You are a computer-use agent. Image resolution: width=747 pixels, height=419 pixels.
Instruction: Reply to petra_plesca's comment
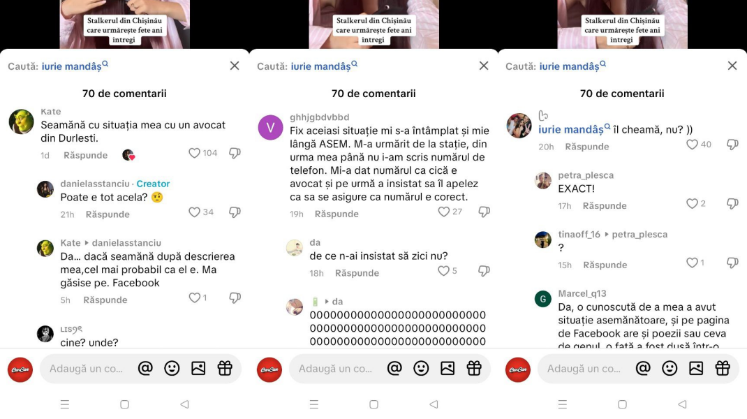[x=605, y=206]
